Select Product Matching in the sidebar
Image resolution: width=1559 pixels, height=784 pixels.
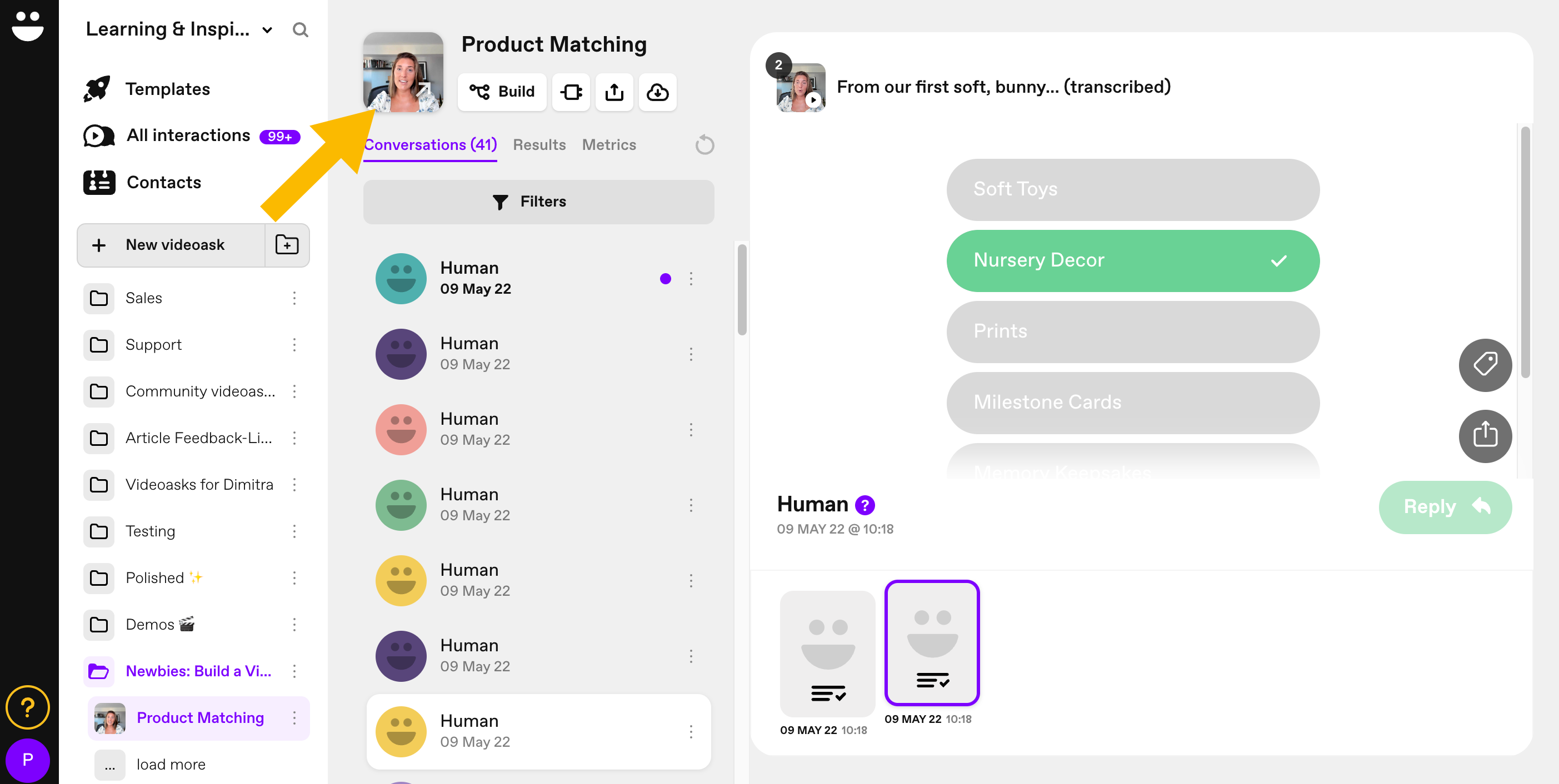coord(199,717)
